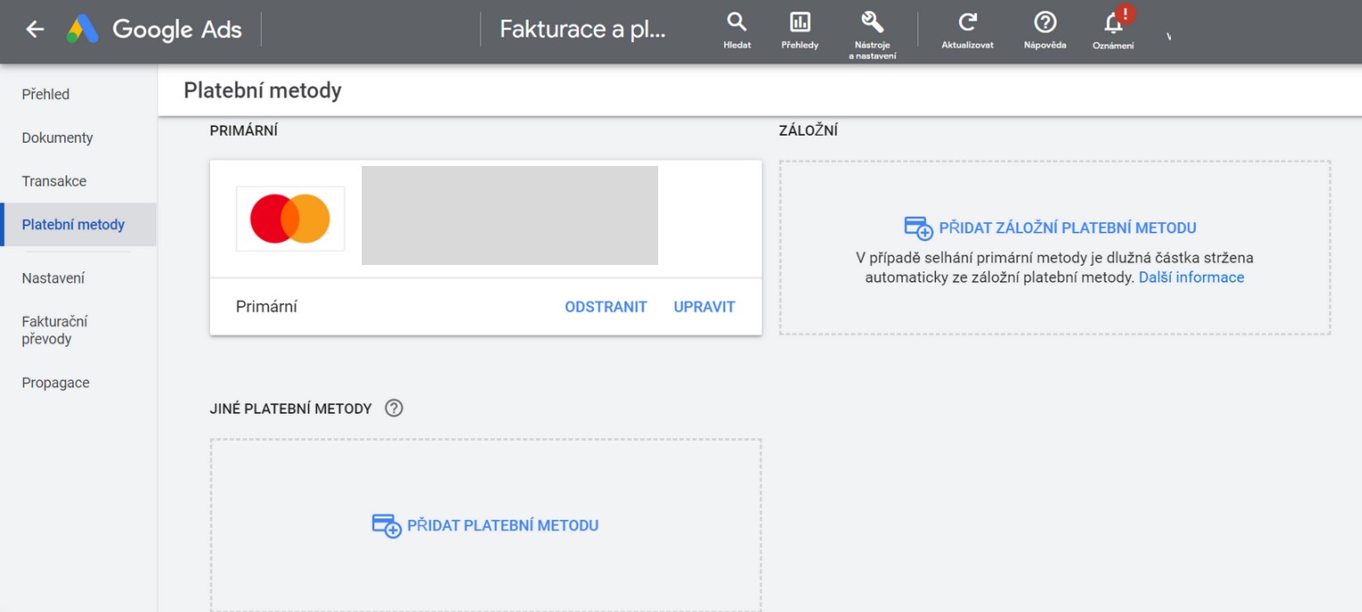The image size is (1362, 612).
Task: Open Dokumenty in the sidebar
Action: tap(57, 137)
